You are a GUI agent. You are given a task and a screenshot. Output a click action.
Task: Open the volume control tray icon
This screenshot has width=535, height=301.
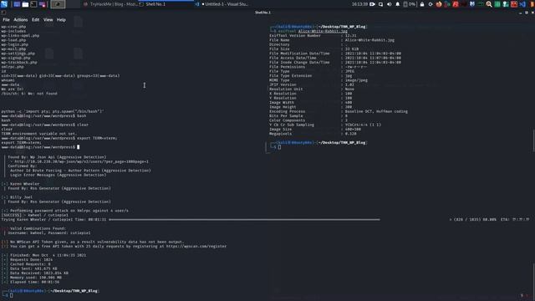390,4
